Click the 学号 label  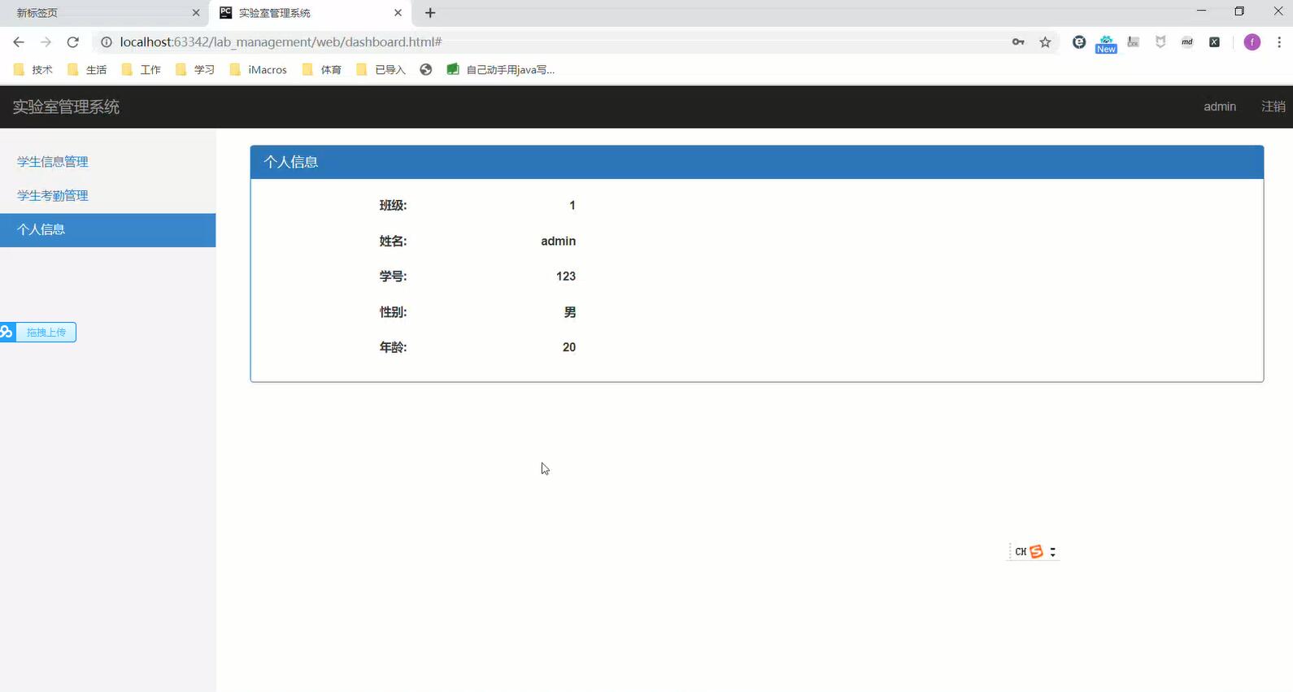pos(393,276)
